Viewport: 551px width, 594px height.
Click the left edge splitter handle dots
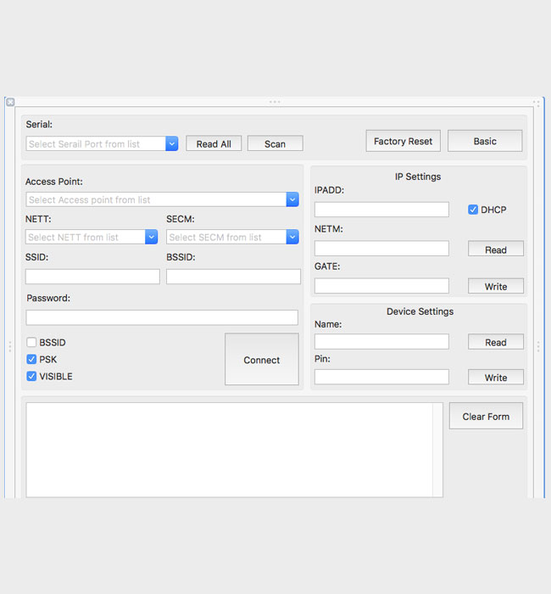click(x=10, y=346)
